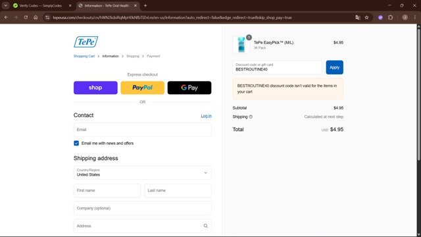Screen dimensions: 421x237
Task: Focus the Email input field
Action: click(143, 130)
